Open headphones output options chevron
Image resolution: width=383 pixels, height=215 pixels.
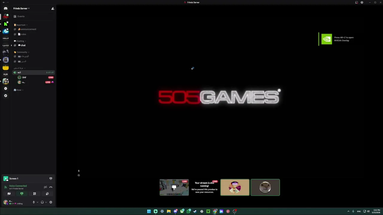pyautogui.click(x=46, y=202)
